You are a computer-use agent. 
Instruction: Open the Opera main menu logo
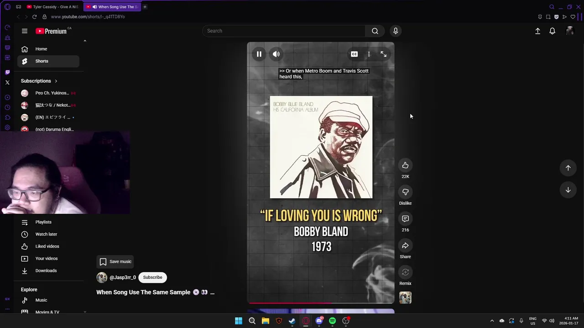(7, 7)
